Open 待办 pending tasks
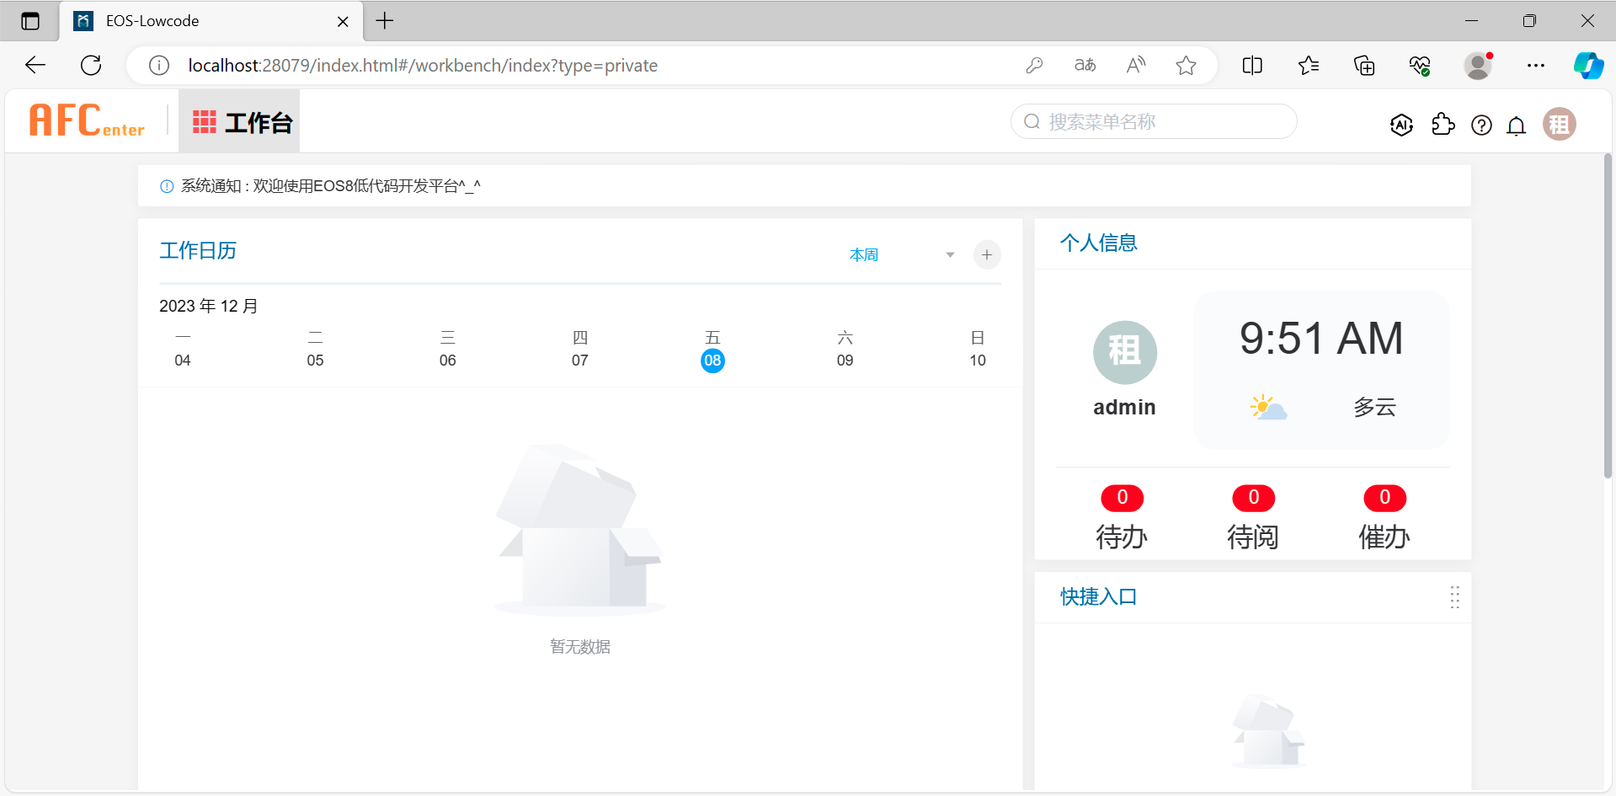The height and width of the screenshot is (796, 1616). coord(1121,535)
